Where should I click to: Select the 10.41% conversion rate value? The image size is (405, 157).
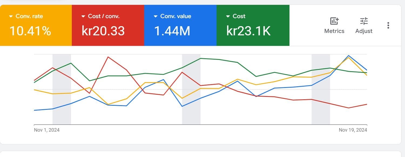coord(30,31)
